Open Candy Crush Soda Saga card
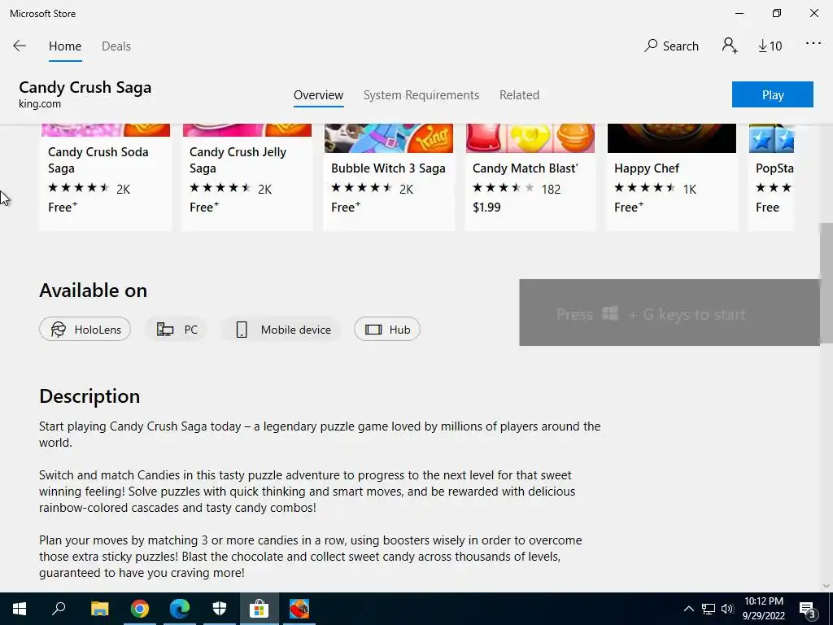This screenshot has height=625, width=833. (106, 177)
